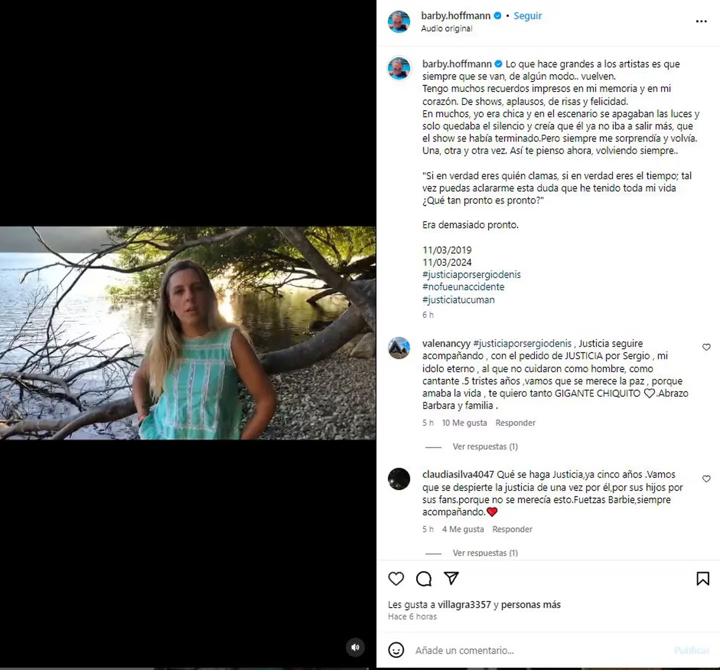
Task: Open the comment bubble icon
Action: click(x=424, y=579)
